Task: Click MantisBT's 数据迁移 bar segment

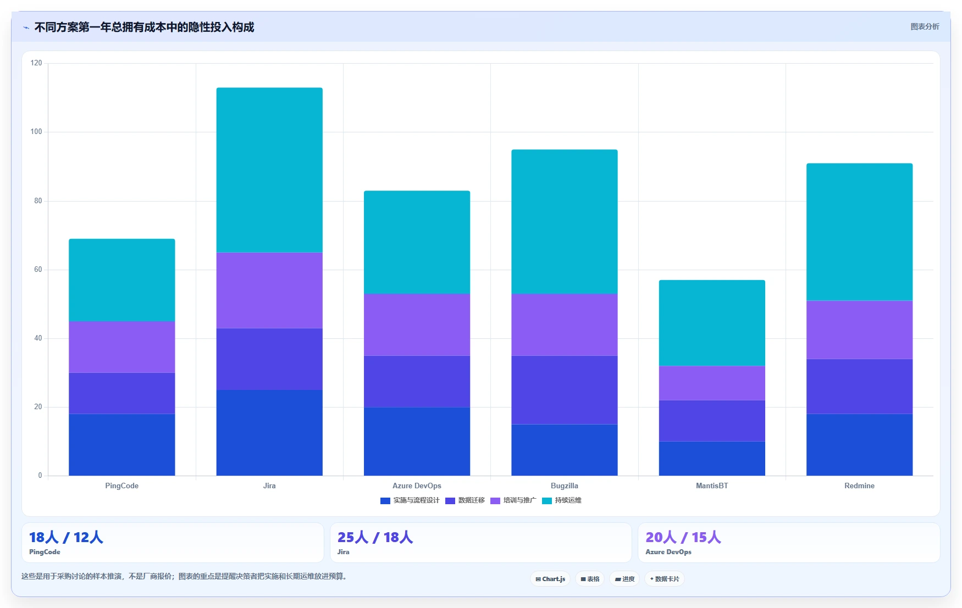Action: (x=712, y=421)
